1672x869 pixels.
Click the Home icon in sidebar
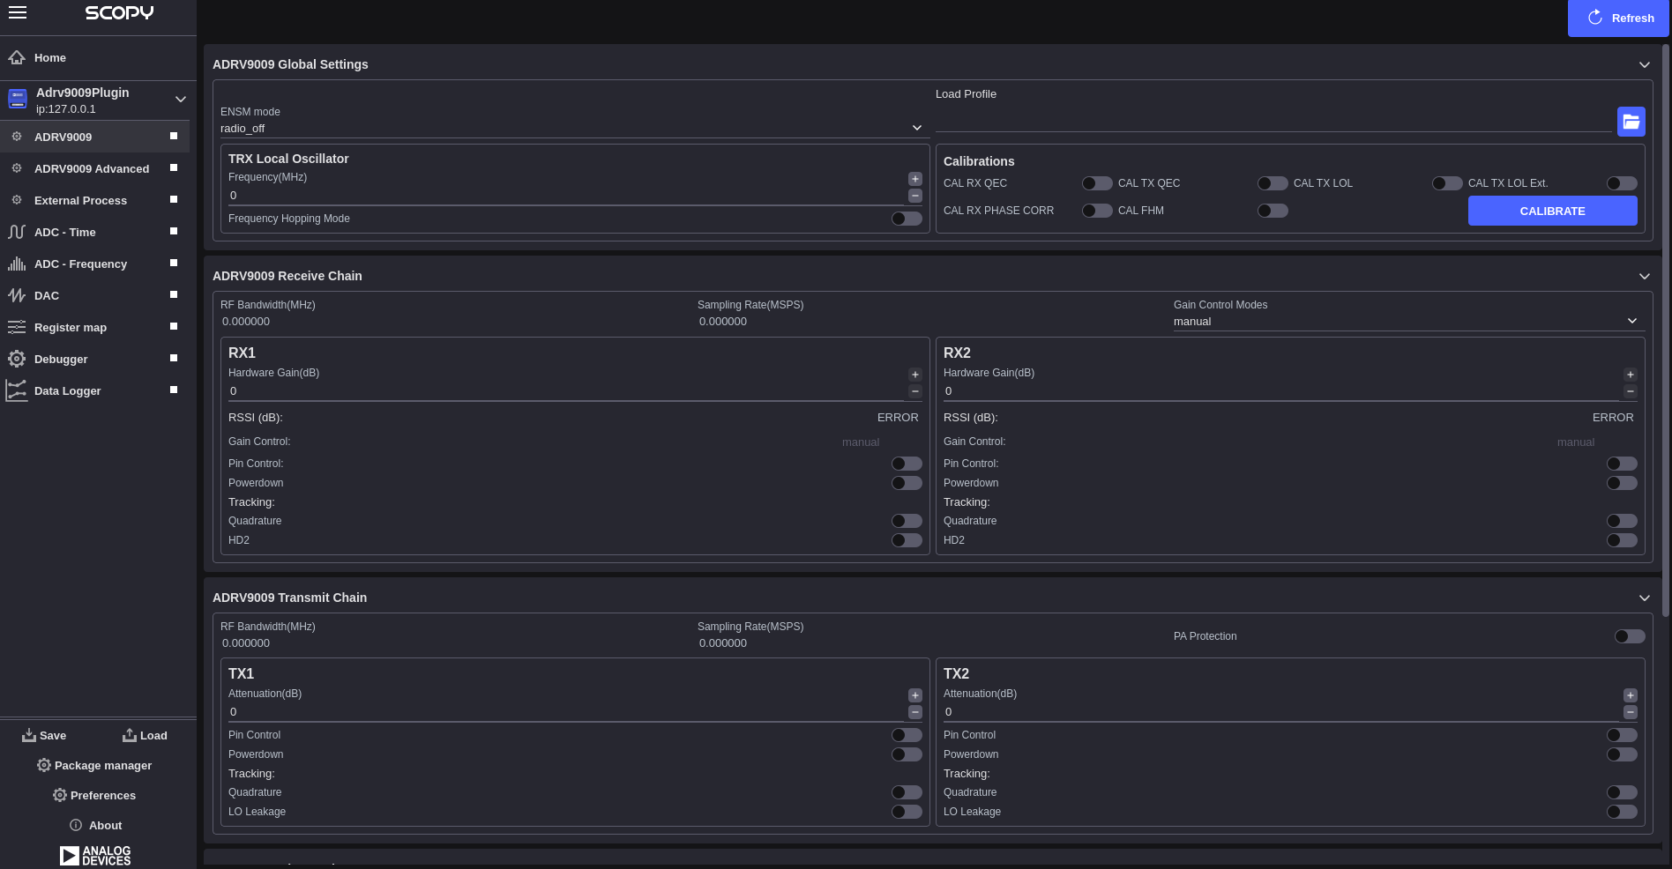16,58
